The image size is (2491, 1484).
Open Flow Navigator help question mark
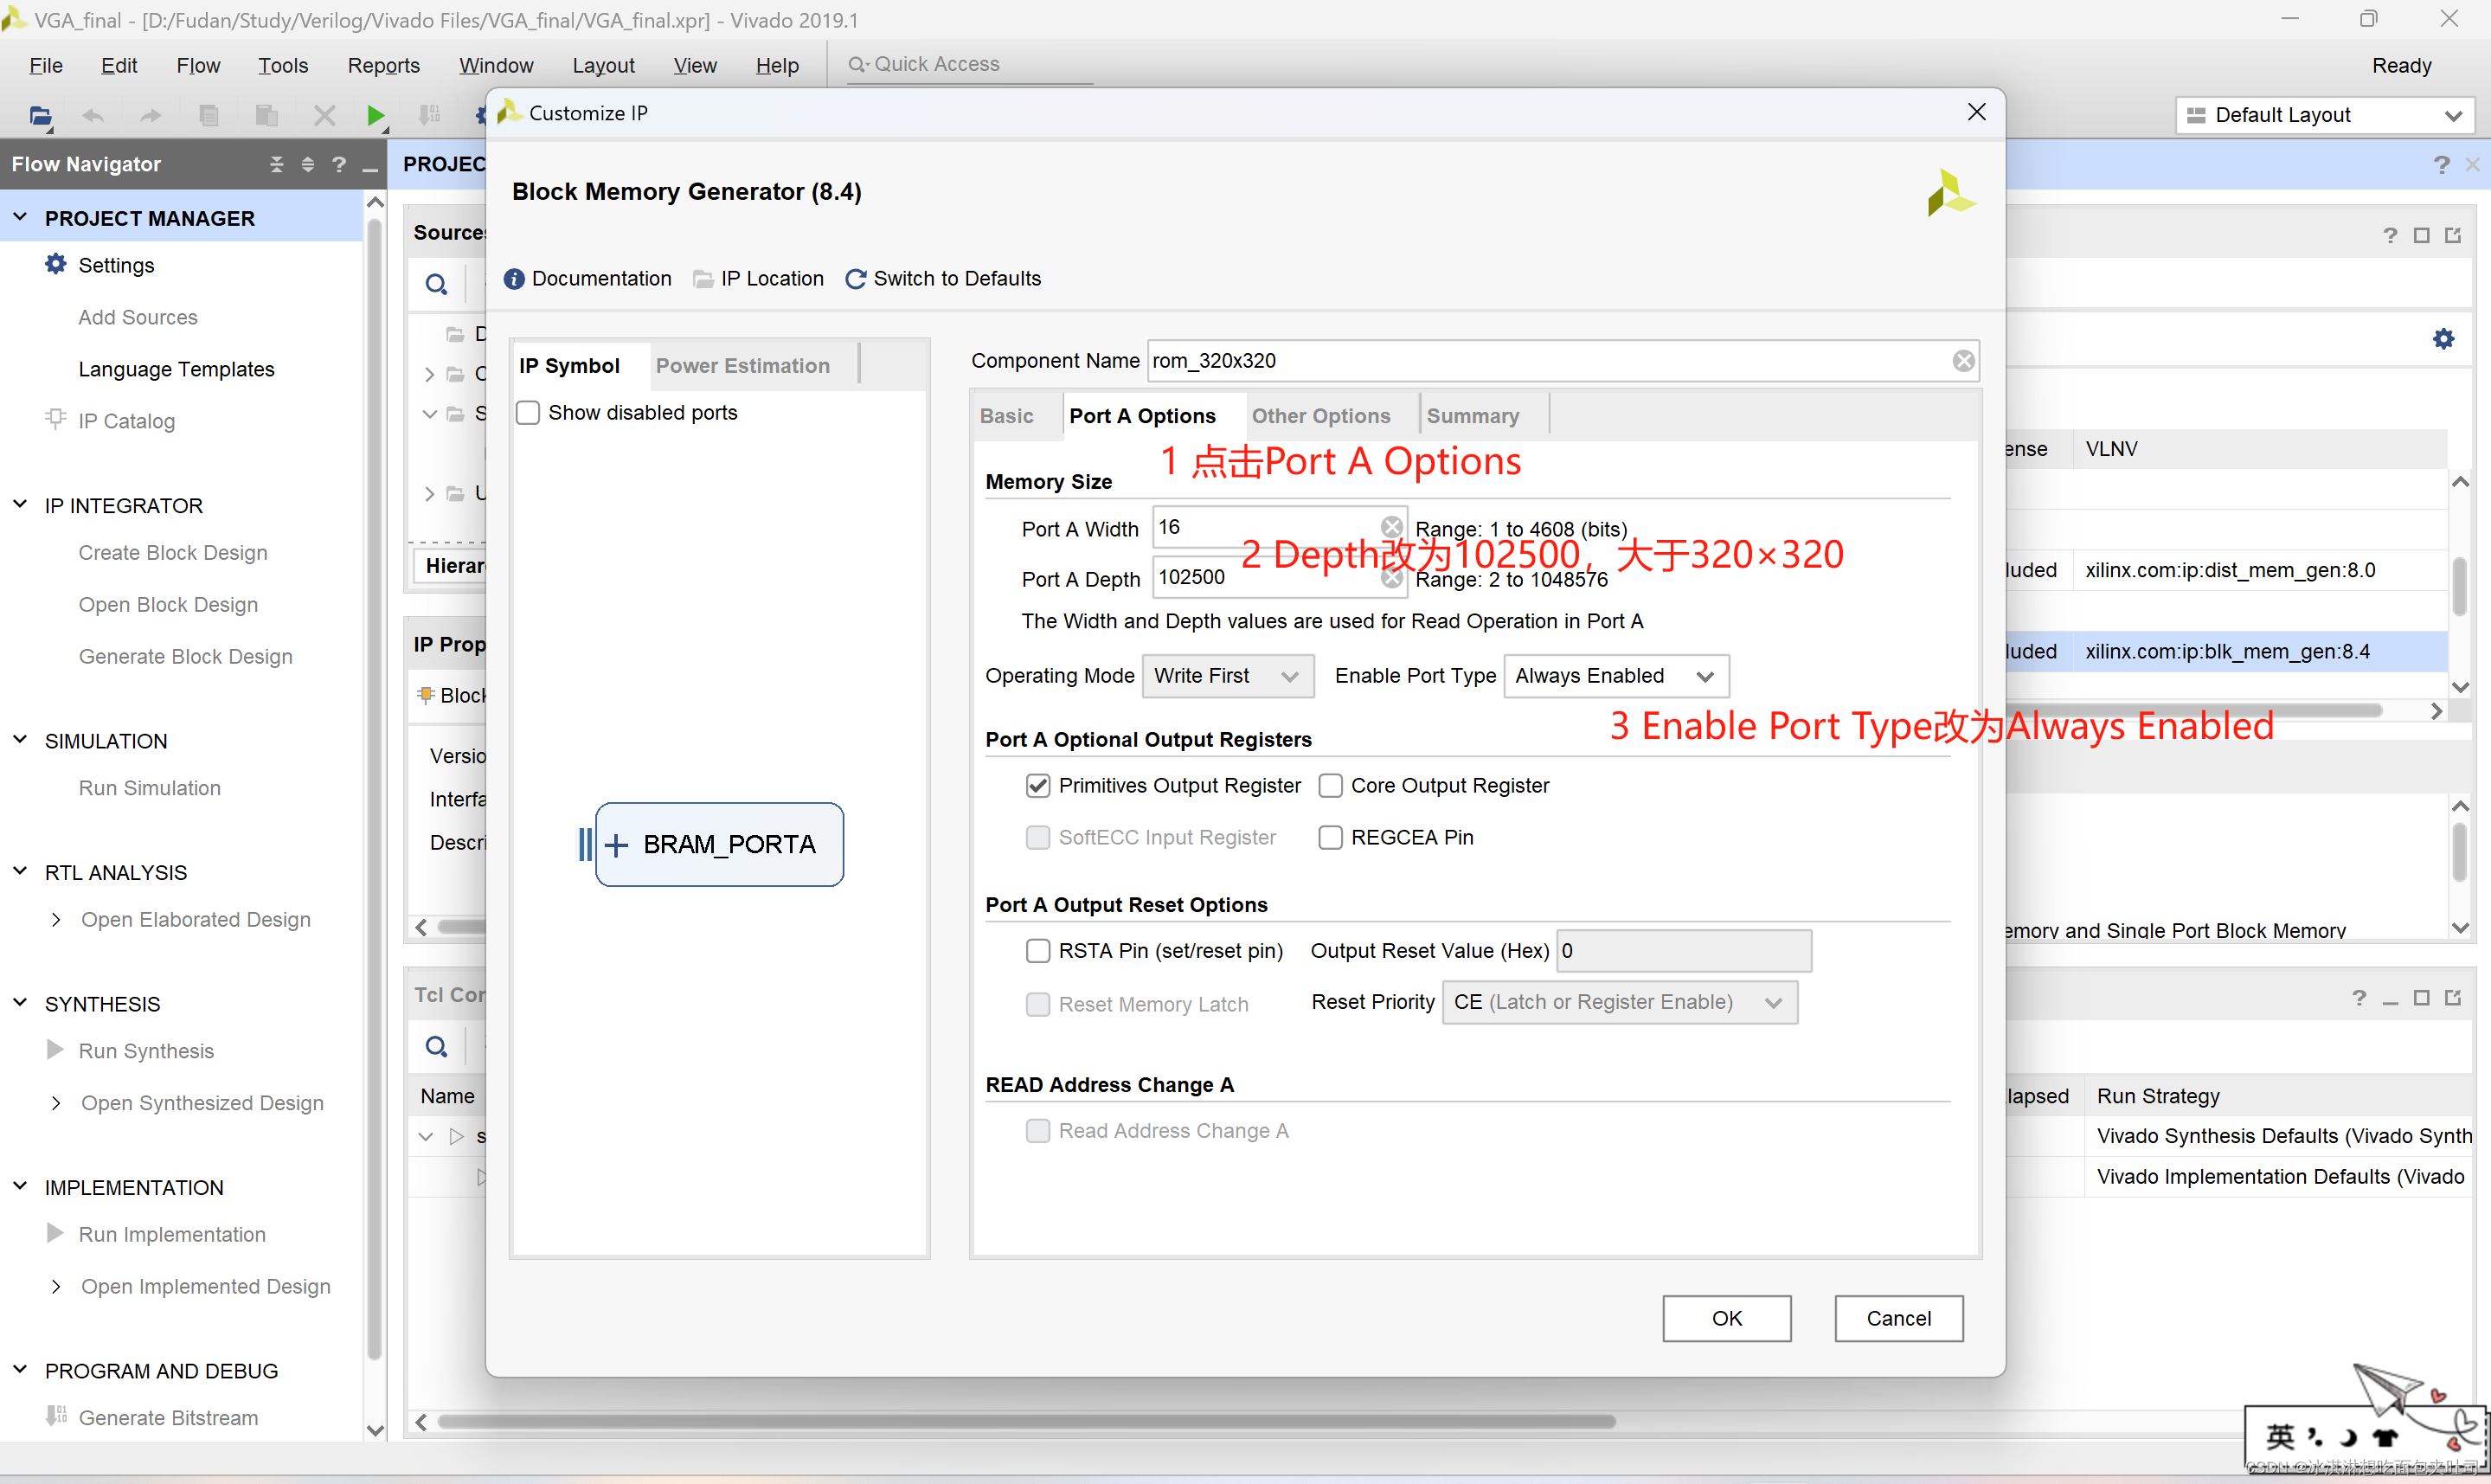tap(339, 164)
